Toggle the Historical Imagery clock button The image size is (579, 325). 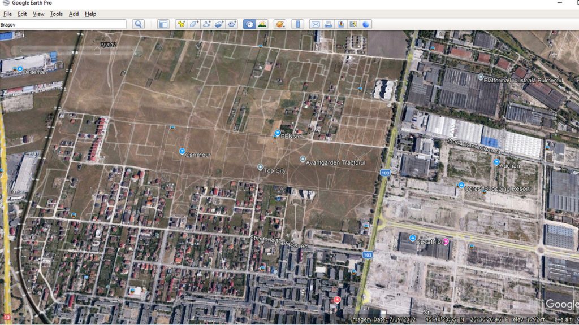coord(249,24)
